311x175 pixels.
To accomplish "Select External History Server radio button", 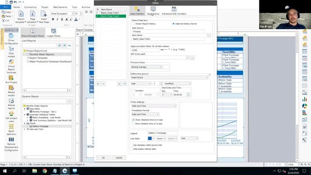I will point(173,24).
